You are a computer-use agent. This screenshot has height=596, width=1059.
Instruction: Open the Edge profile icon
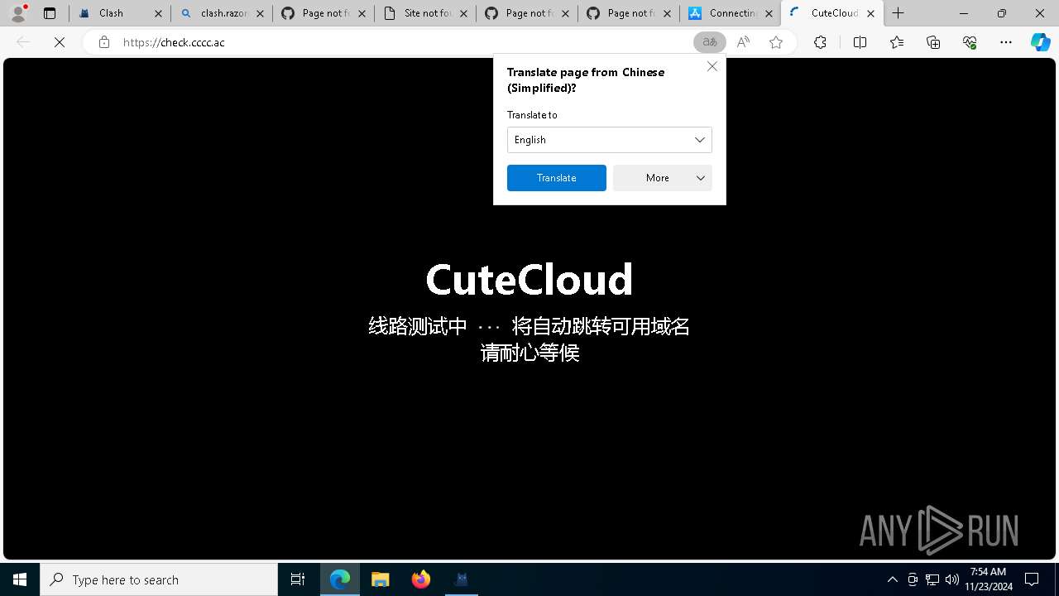pyautogui.click(x=18, y=13)
